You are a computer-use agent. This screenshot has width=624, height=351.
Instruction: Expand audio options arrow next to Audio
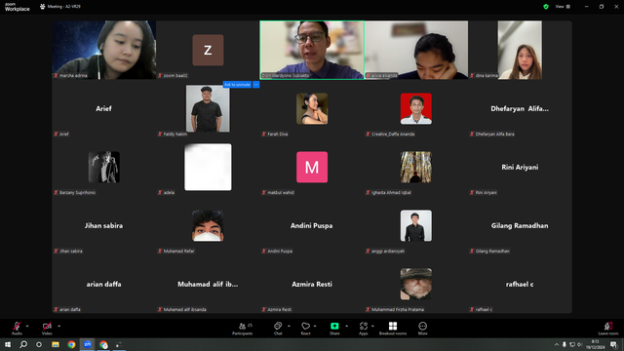[27, 326]
